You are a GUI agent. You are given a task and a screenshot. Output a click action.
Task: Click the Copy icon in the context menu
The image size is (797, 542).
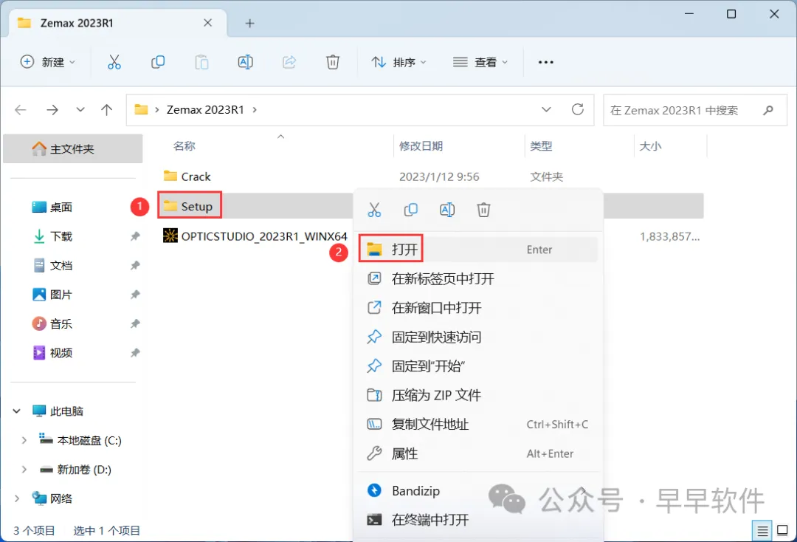pyautogui.click(x=411, y=210)
